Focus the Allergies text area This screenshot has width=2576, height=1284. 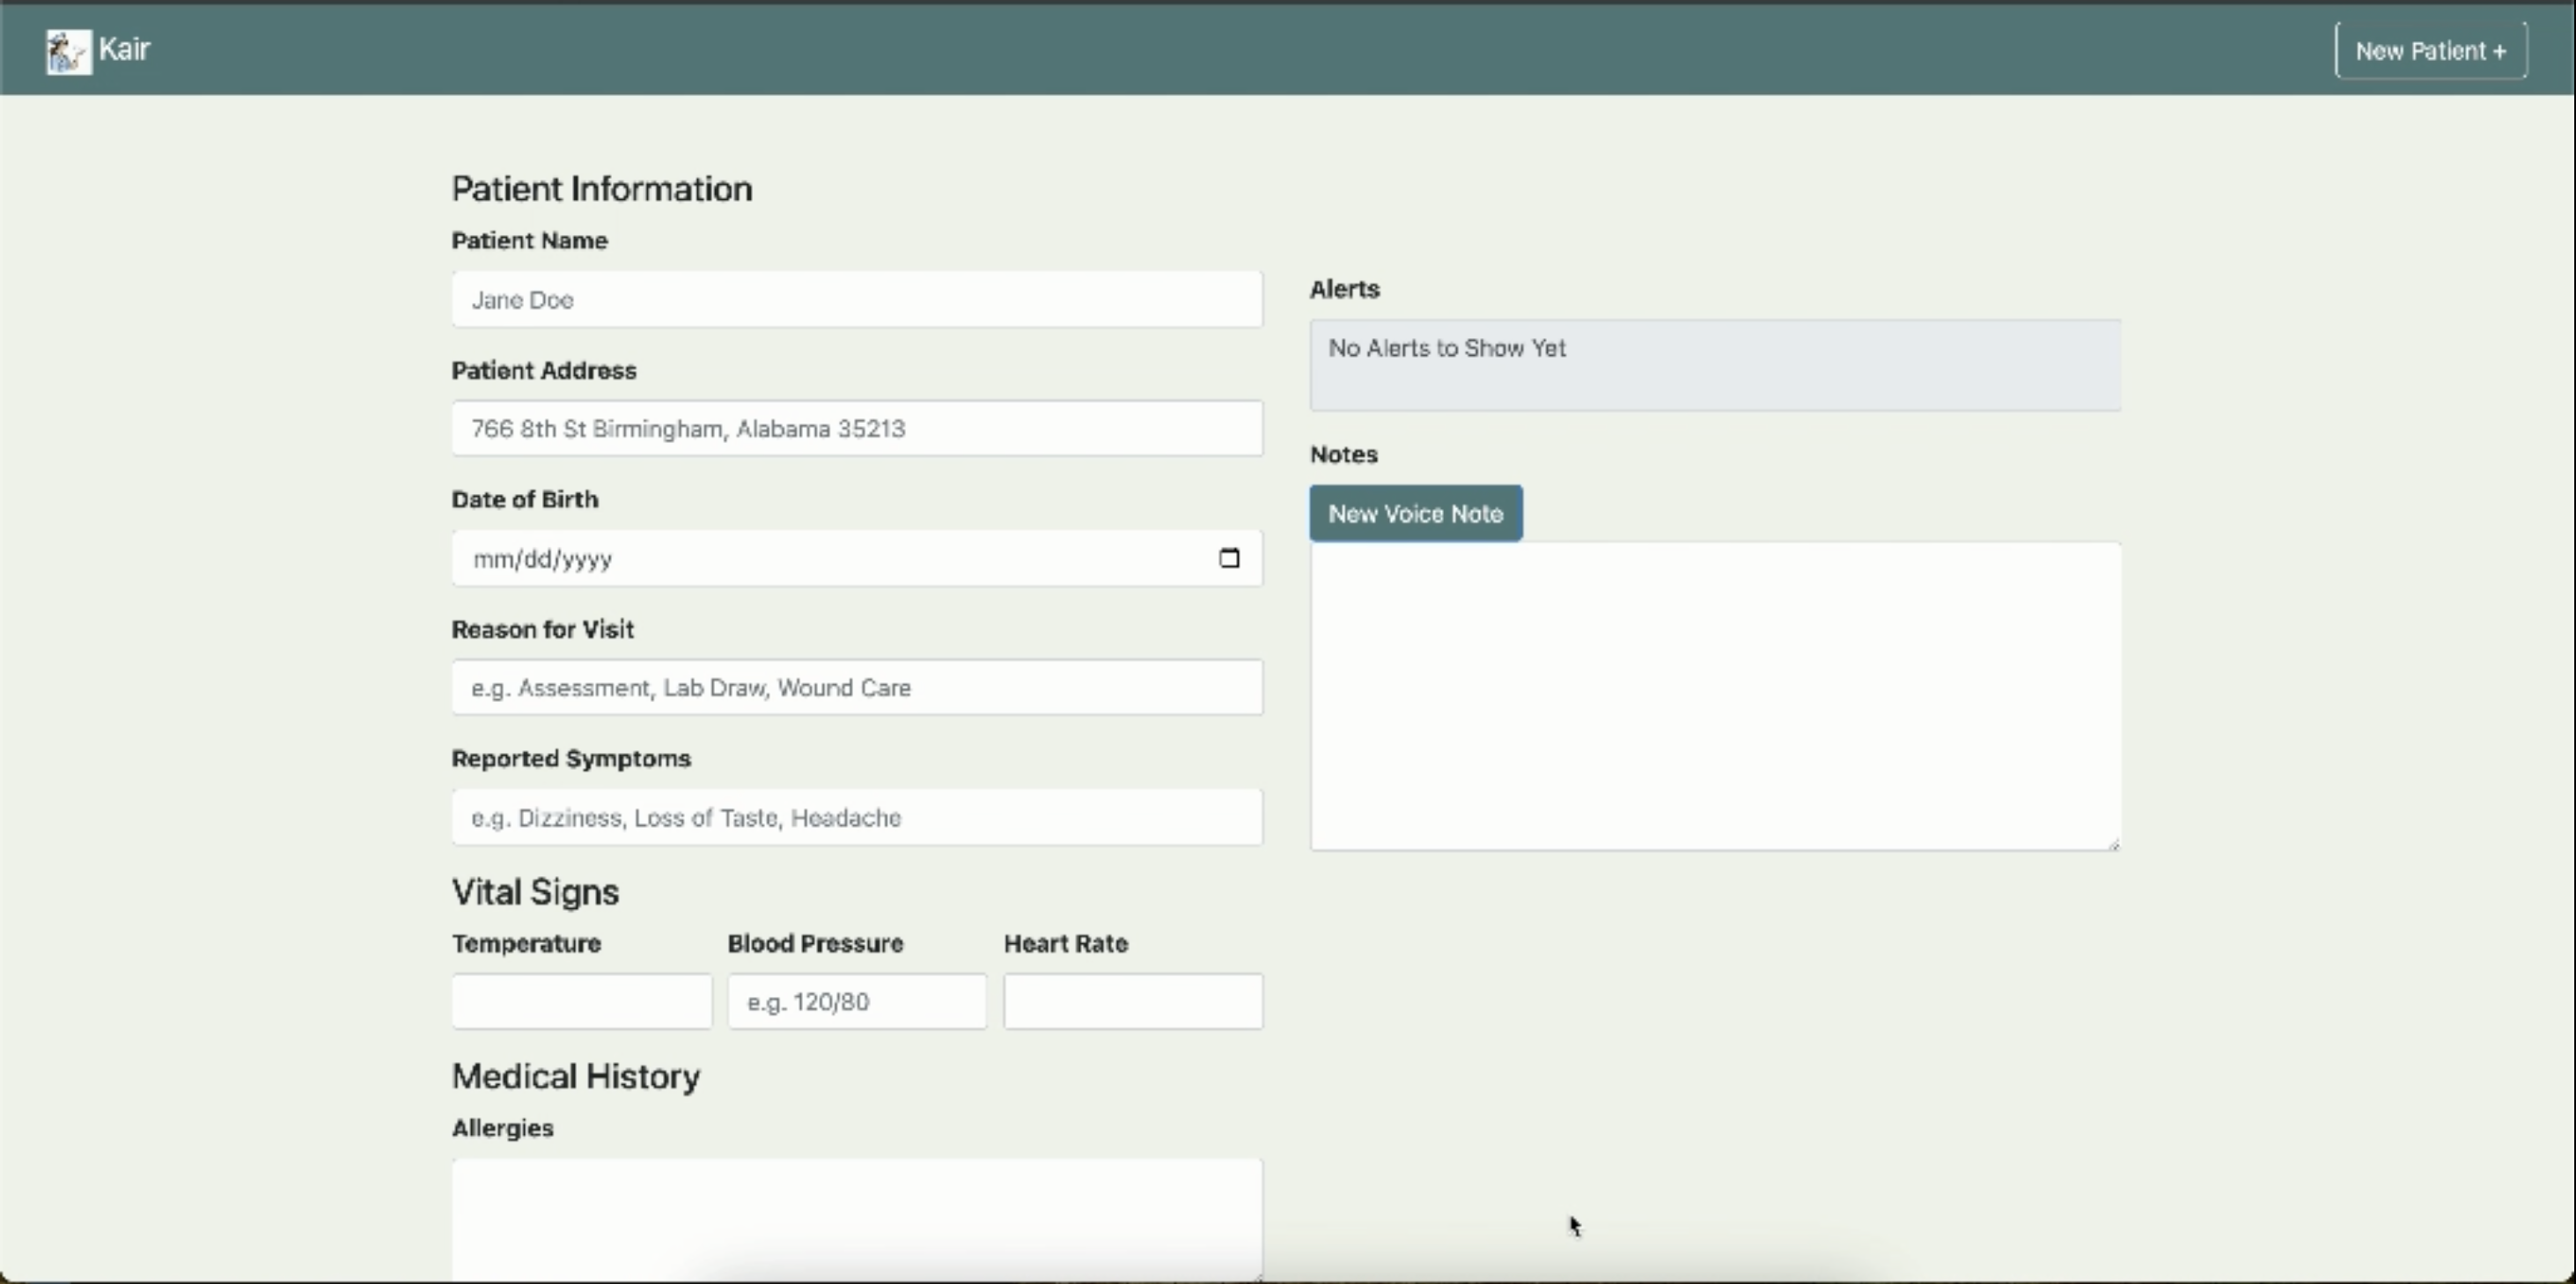pos(856,1215)
